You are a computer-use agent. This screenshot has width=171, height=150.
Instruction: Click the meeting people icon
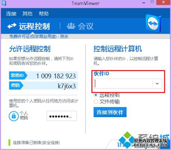[71, 26]
